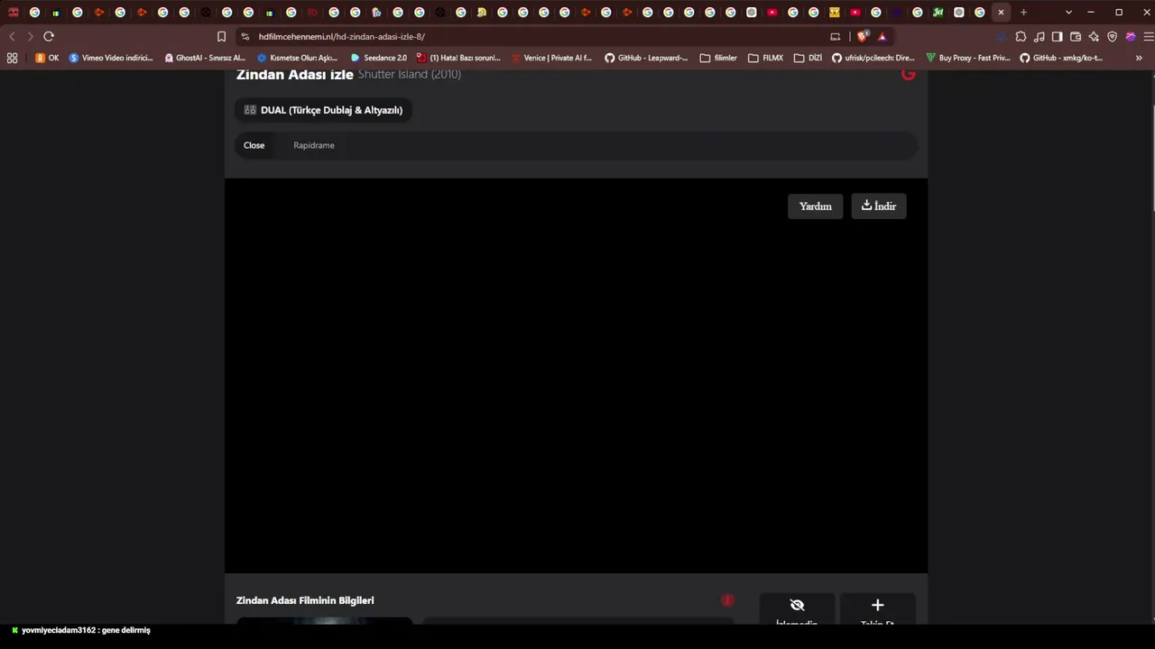This screenshot has height=649, width=1155.
Task: Open GitHub - xmkg/ko-t bookmark
Action: tap(1061, 58)
